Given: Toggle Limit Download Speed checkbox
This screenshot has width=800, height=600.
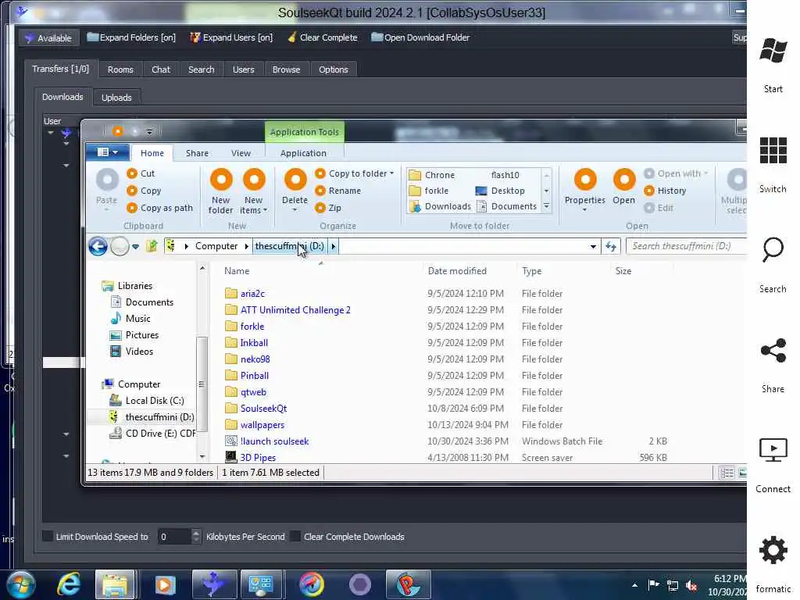Looking at the screenshot, I should pos(48,536).
